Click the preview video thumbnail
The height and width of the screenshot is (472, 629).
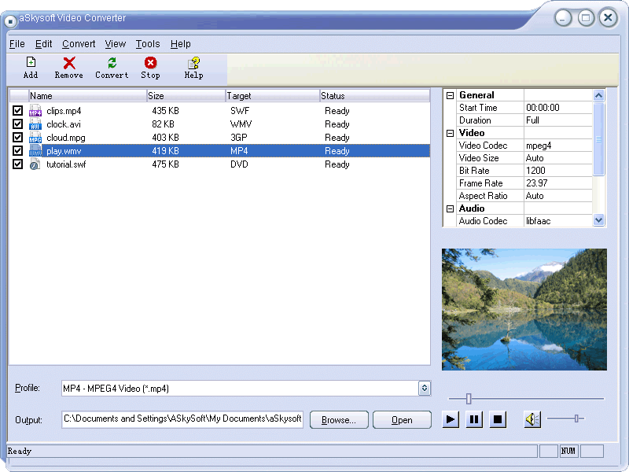point(524,309)
